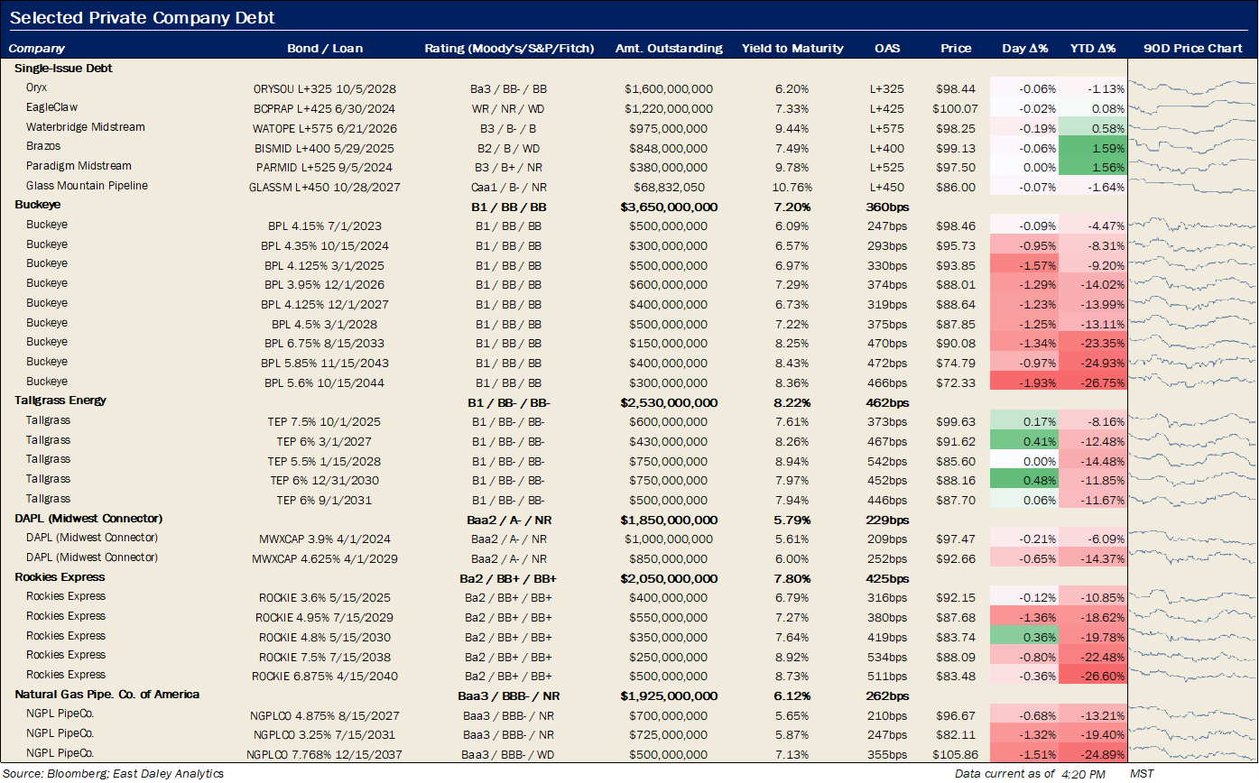Click the OAS column header
Viewport: 1259px width, 783px height.
[x=886, y=49]
